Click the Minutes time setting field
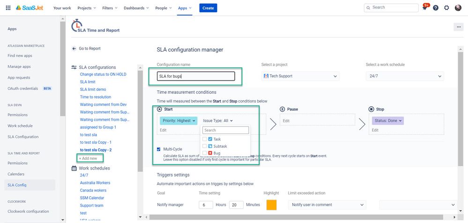This screenshot has height=223, width=468. [237, 205]
